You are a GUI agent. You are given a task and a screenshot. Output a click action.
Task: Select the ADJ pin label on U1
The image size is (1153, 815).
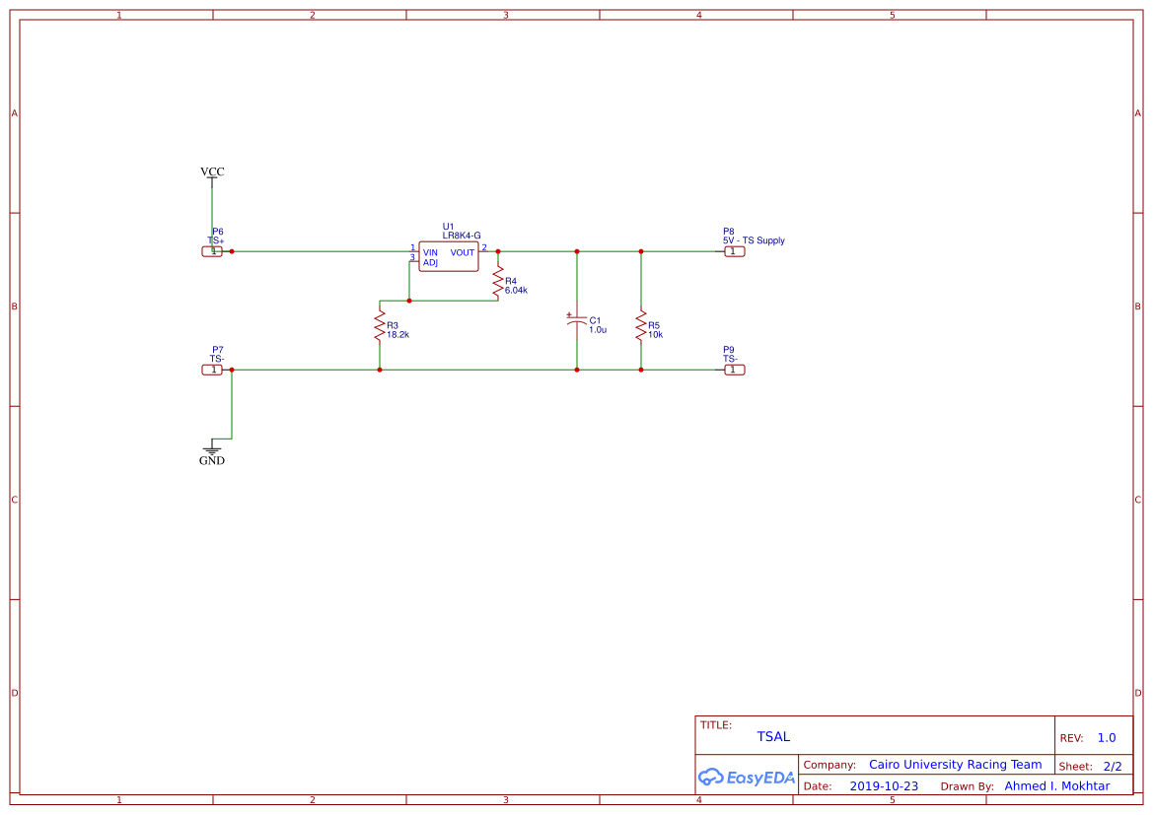point(429,262)
